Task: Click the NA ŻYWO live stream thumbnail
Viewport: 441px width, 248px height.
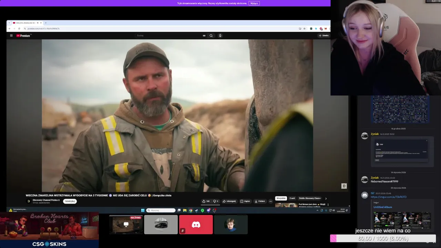Action: coord(126,225)
